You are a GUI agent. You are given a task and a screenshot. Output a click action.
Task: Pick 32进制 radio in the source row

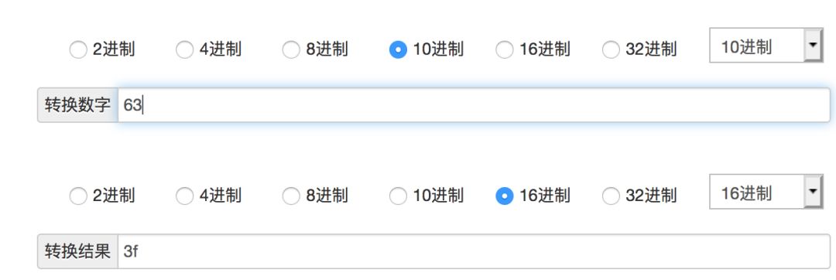point(611,50)
